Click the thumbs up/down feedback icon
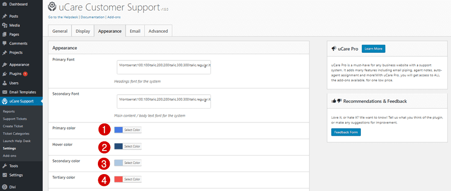 pos(336,101)
